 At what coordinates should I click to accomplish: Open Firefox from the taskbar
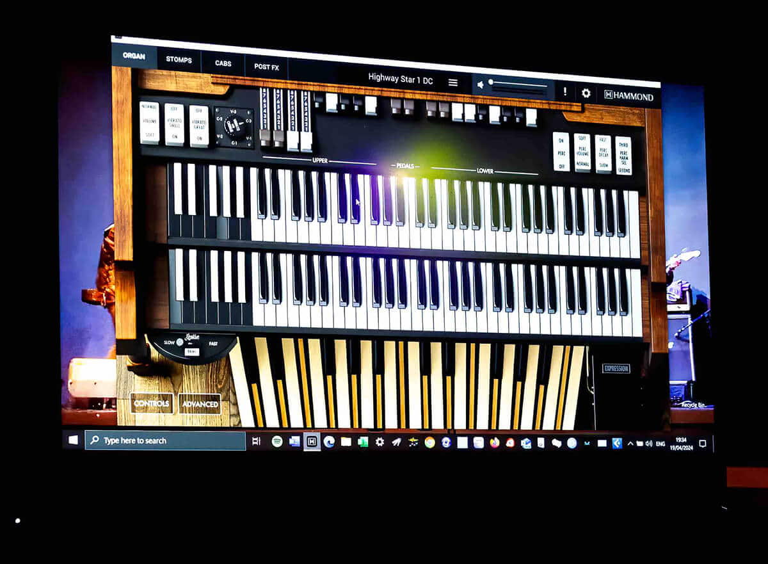(494, 442)
